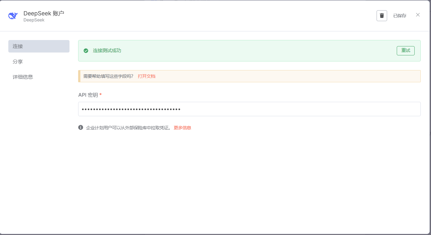Click the 已保存 status button
This screenshot has height=235, width=431.
coord(400,16)
